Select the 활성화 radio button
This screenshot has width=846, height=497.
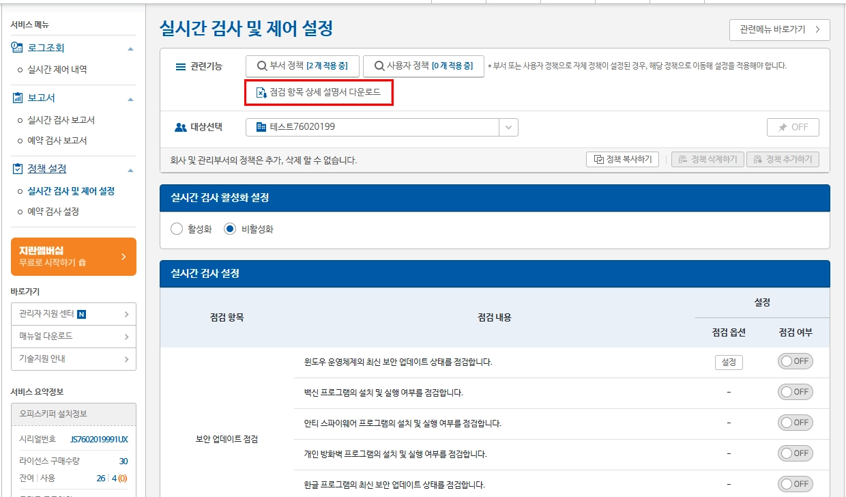pyautogui.click(x=177, y=229)
